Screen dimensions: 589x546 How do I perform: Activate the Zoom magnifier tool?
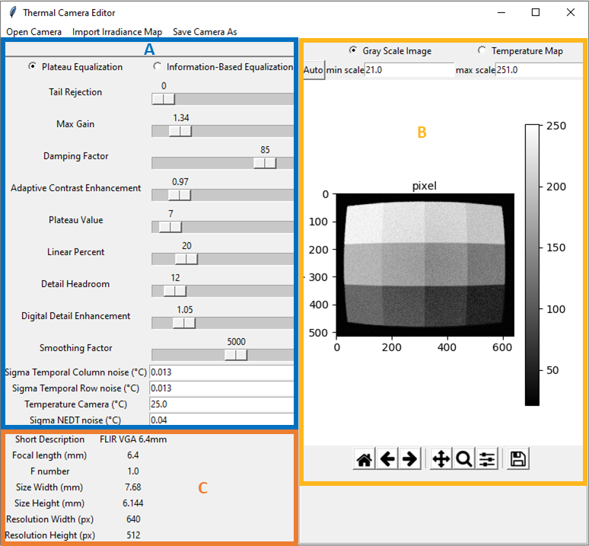(463, 459)
